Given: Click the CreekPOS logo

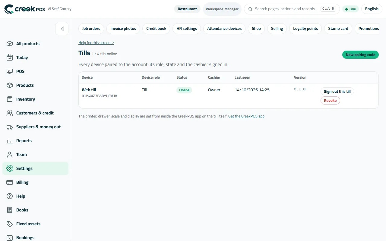Looking at the screenshot, I should coord(24,9).
